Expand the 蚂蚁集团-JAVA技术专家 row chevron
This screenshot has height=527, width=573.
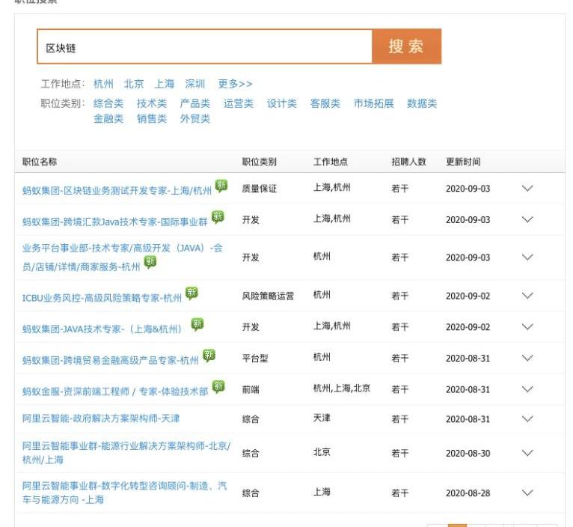[x=527, y=326]
